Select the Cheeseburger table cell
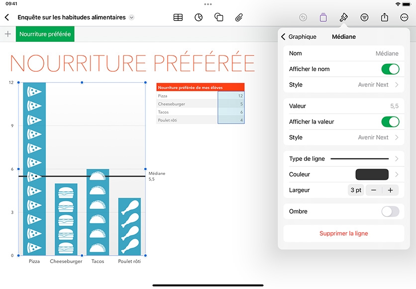 pyautogui.click(x=187, y=104)
